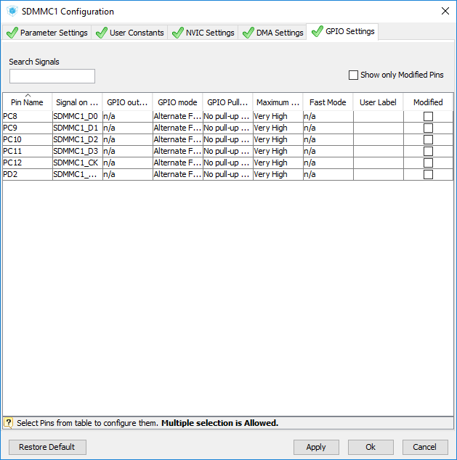Click Alternate Function mode cell for PC12
457x460 pixels.
click(x=178, y=163)
